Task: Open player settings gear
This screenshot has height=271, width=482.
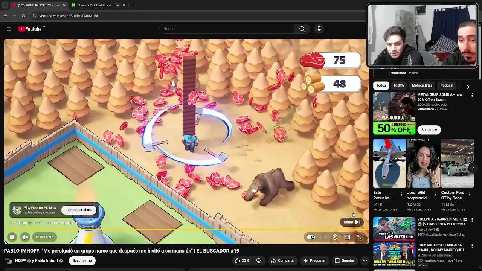Action: [x=335, y=237]
